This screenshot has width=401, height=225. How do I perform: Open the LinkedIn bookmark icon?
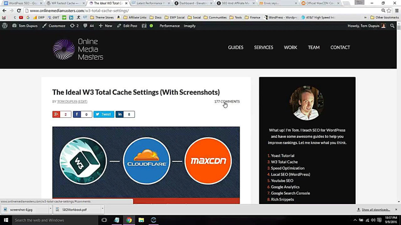(x=71, y=18)
